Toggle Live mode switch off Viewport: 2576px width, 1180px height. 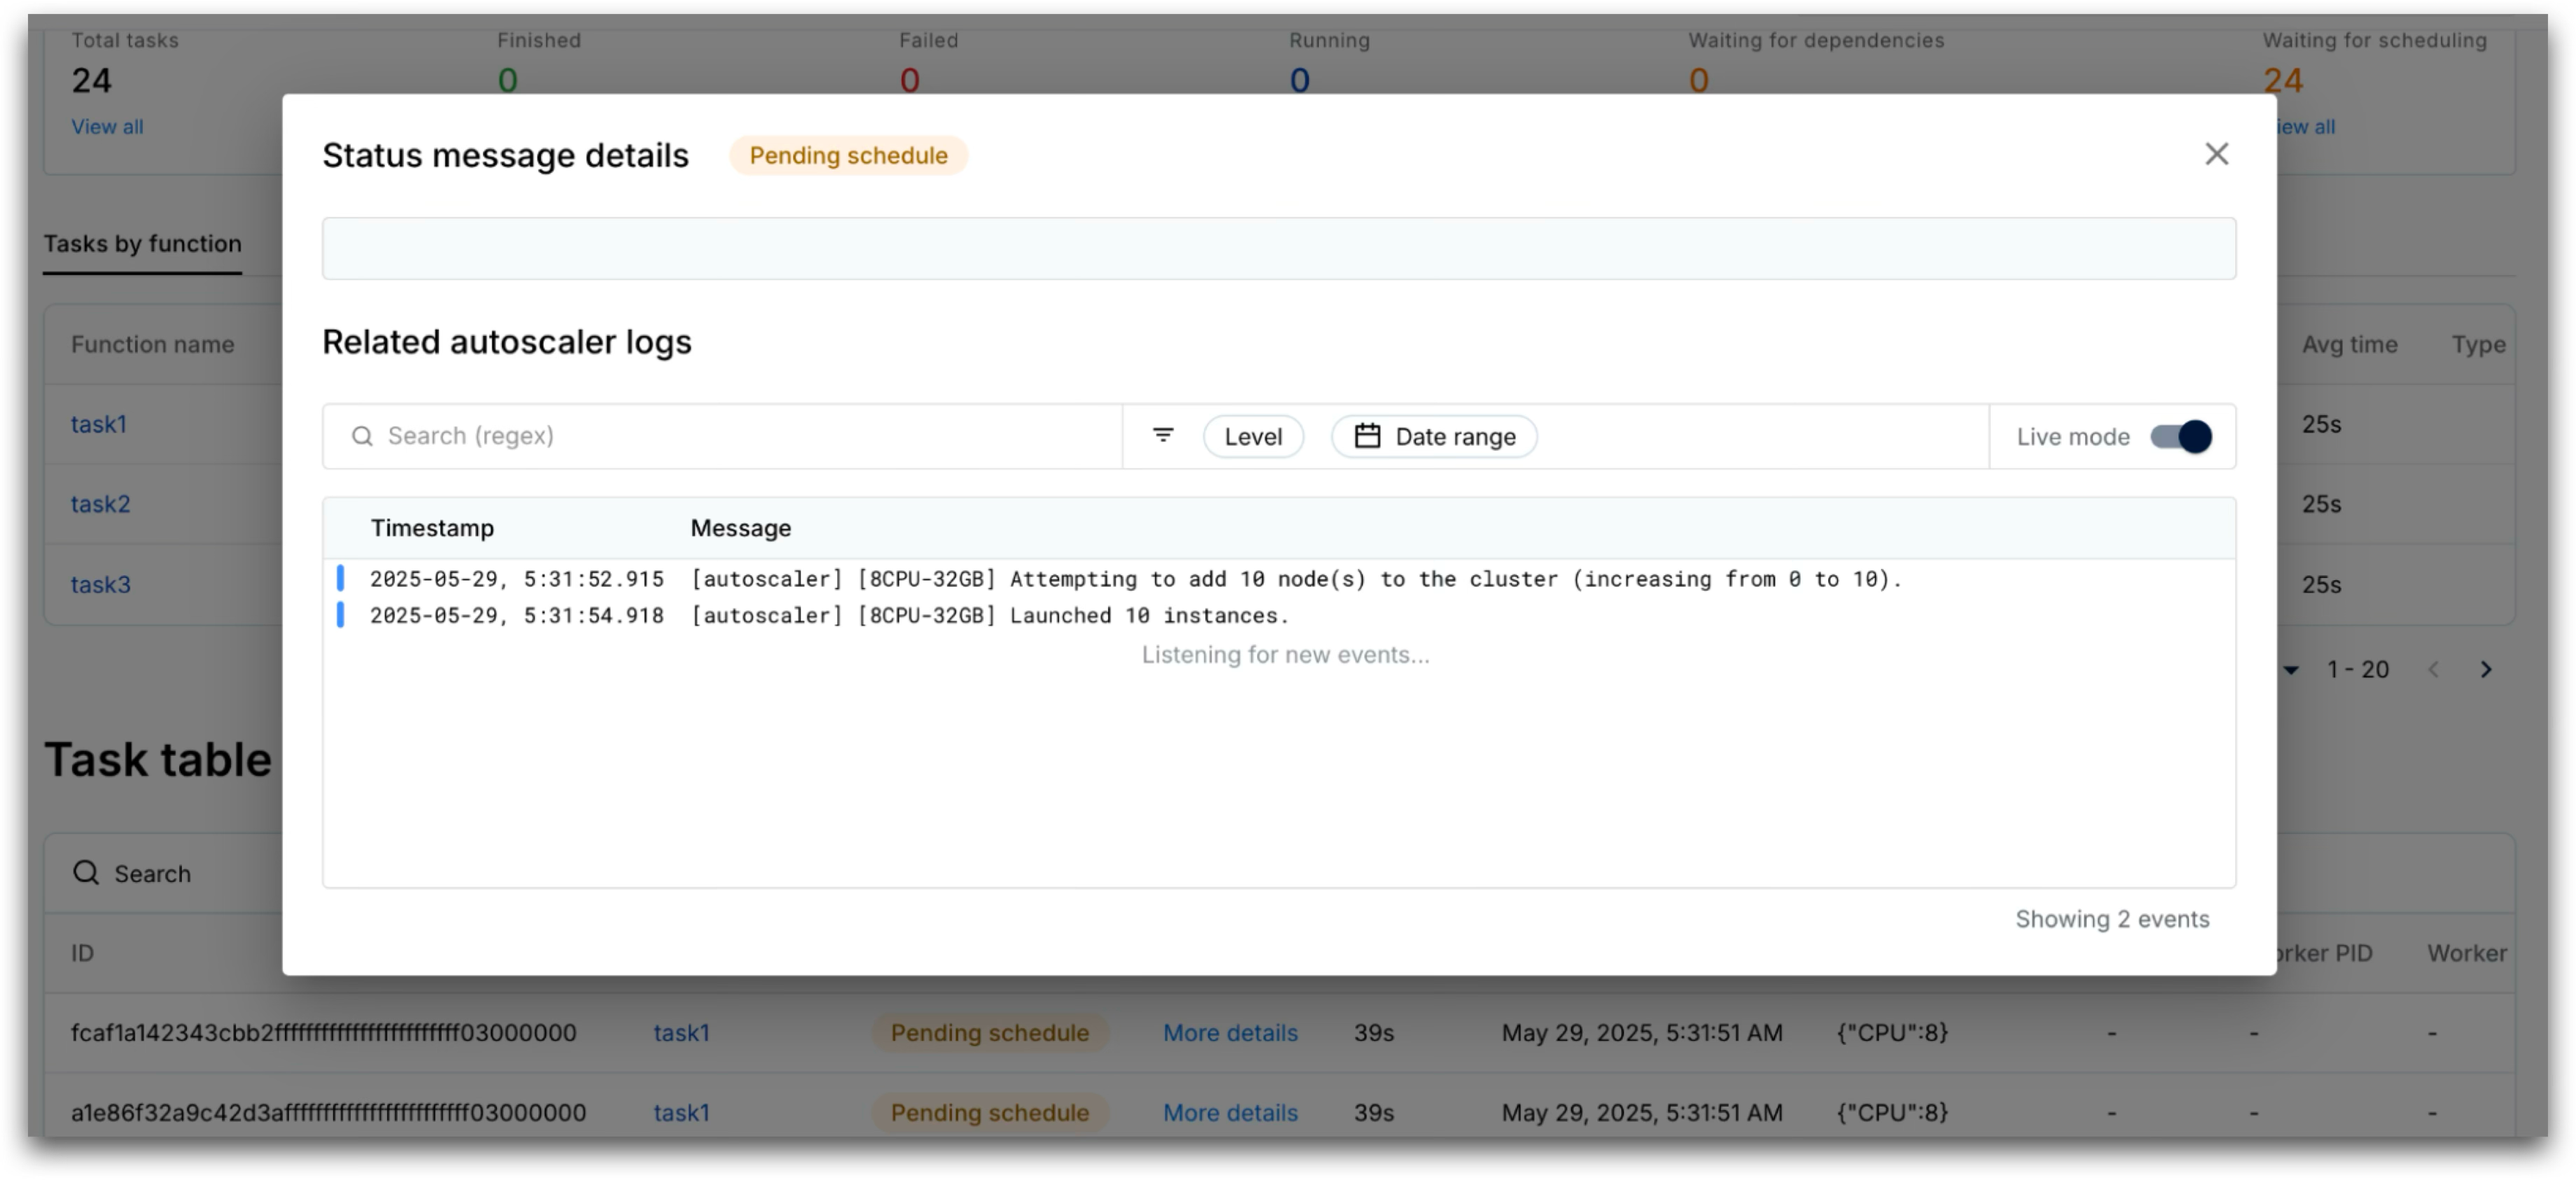click(2181, 436)
